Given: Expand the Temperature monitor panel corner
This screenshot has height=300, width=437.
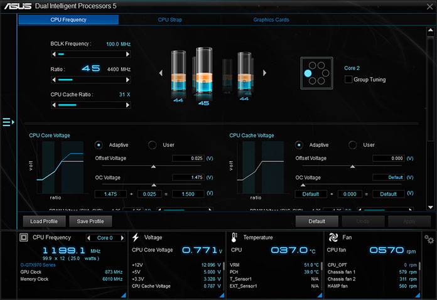Looking at the screenshot, I should (x=320, y=295).
